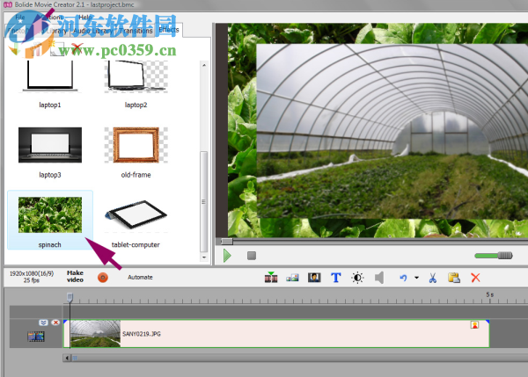Cut selection with the scissors icon

(433, 278)
